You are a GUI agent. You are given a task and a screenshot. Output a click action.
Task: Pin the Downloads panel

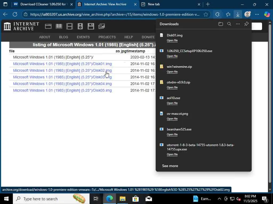click(x=246, y=24)
